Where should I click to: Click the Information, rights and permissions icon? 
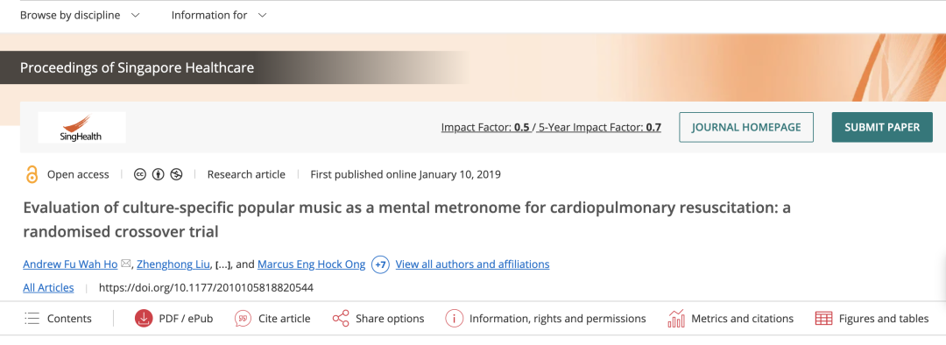(455, 319)
